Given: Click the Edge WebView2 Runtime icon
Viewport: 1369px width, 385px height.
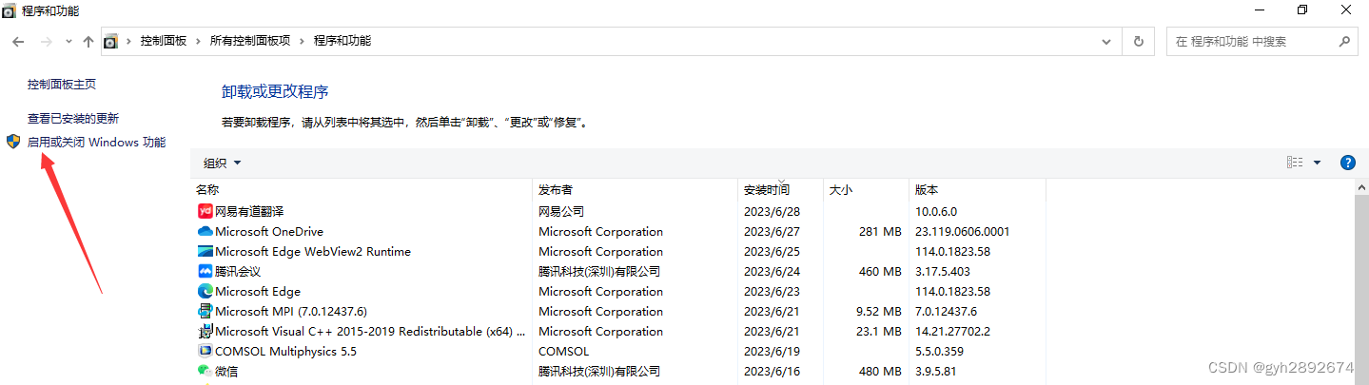Looking at the screenshot, I should [x=205, y=251].
